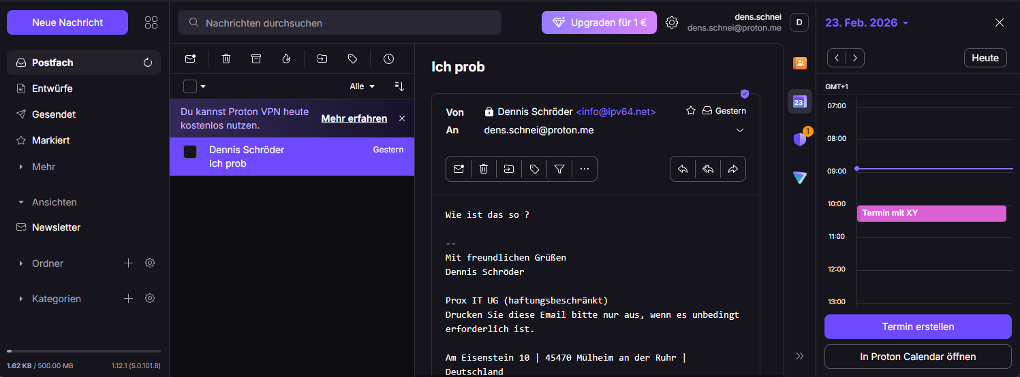
Task: Open the Proton VPN sidebar icon
Action: [x=800, y=178]
